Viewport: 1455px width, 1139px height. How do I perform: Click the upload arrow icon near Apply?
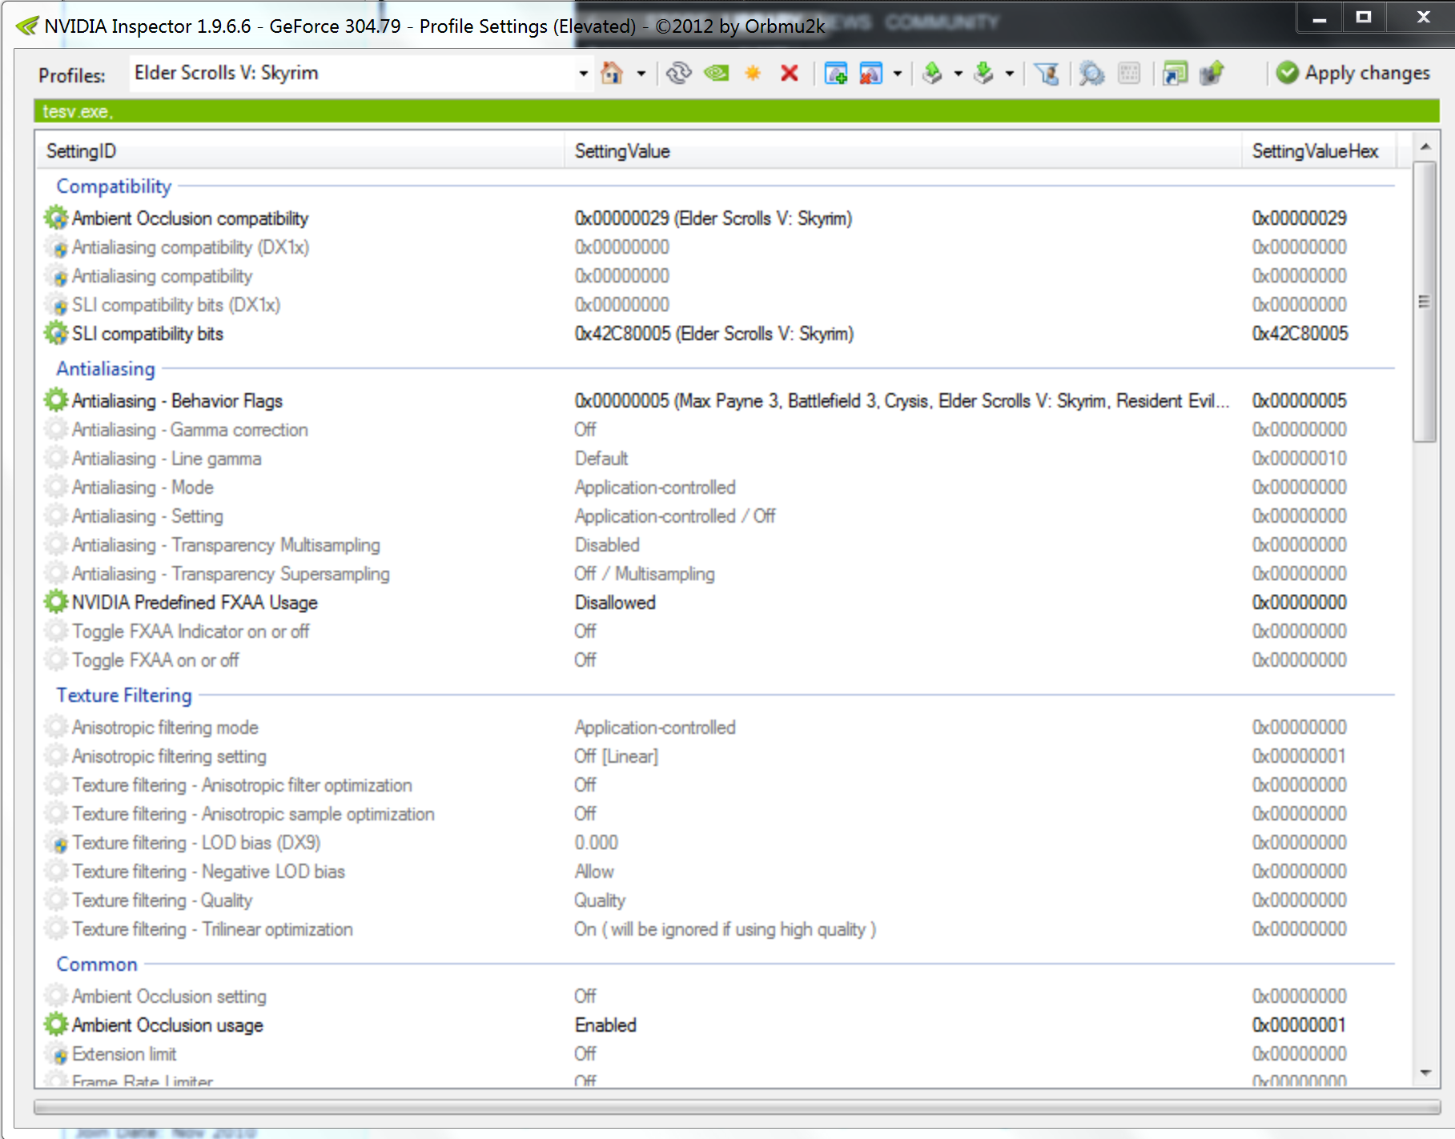1212,74
